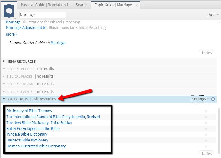Open The International Standard Bible Encyclopedia, Revised
This screenshot has width=221, height=158.
tap(53, 117)
